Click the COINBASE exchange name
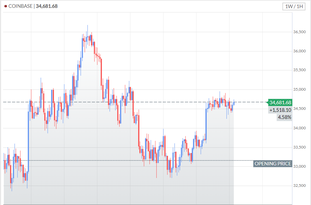Viewport: 311px width, 205px height. click(20, 6)
